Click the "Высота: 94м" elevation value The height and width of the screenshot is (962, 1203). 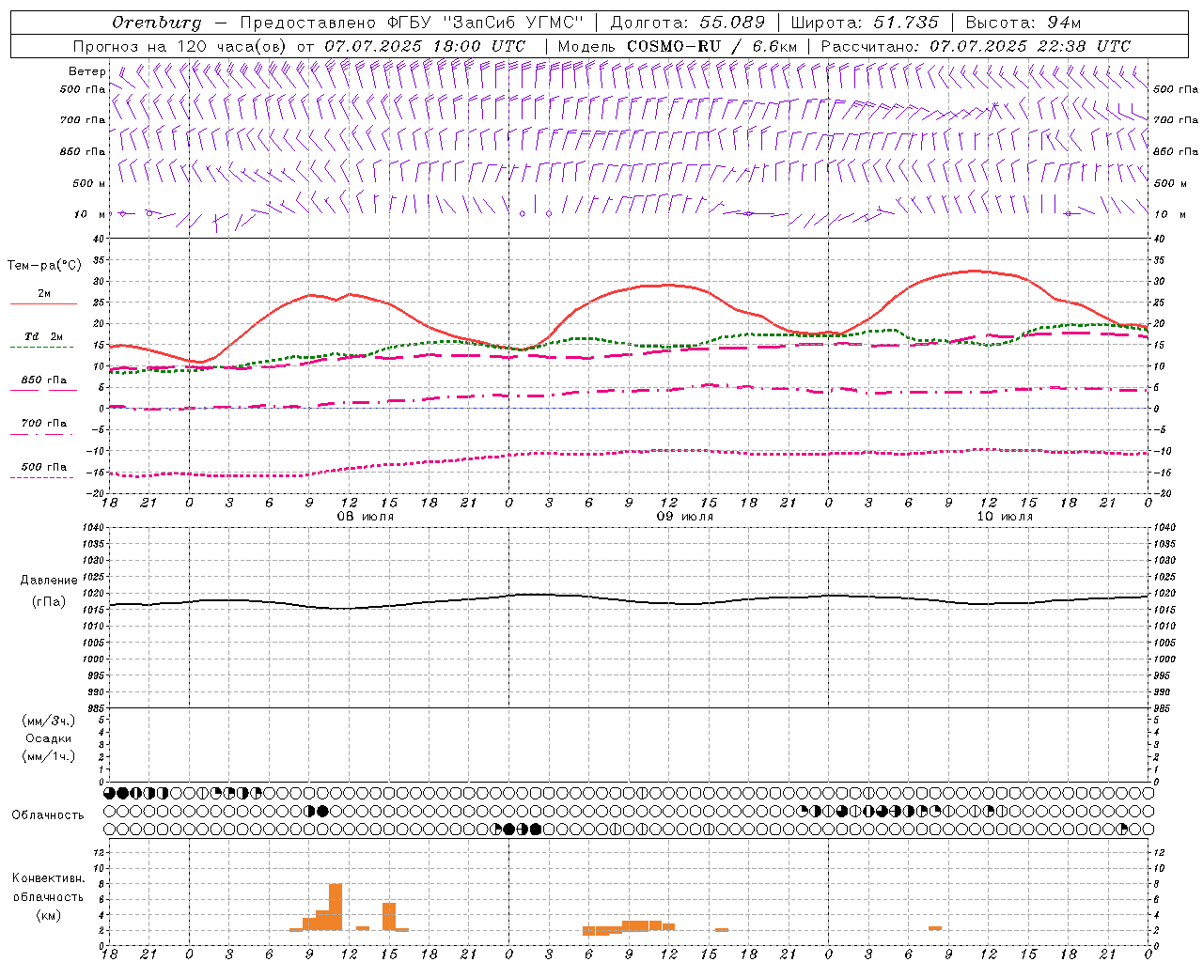click(x=1023, y=23)
